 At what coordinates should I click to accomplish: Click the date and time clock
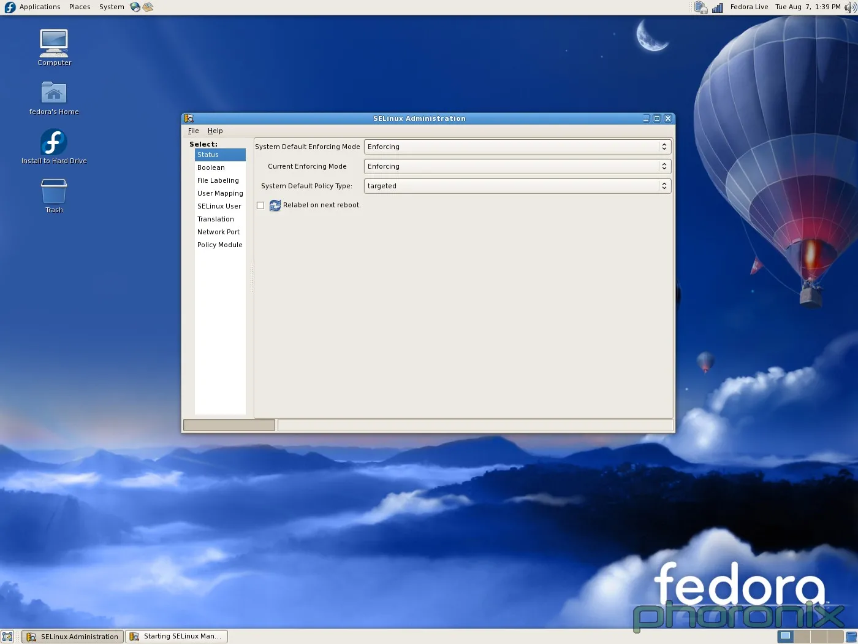(808, 7)
